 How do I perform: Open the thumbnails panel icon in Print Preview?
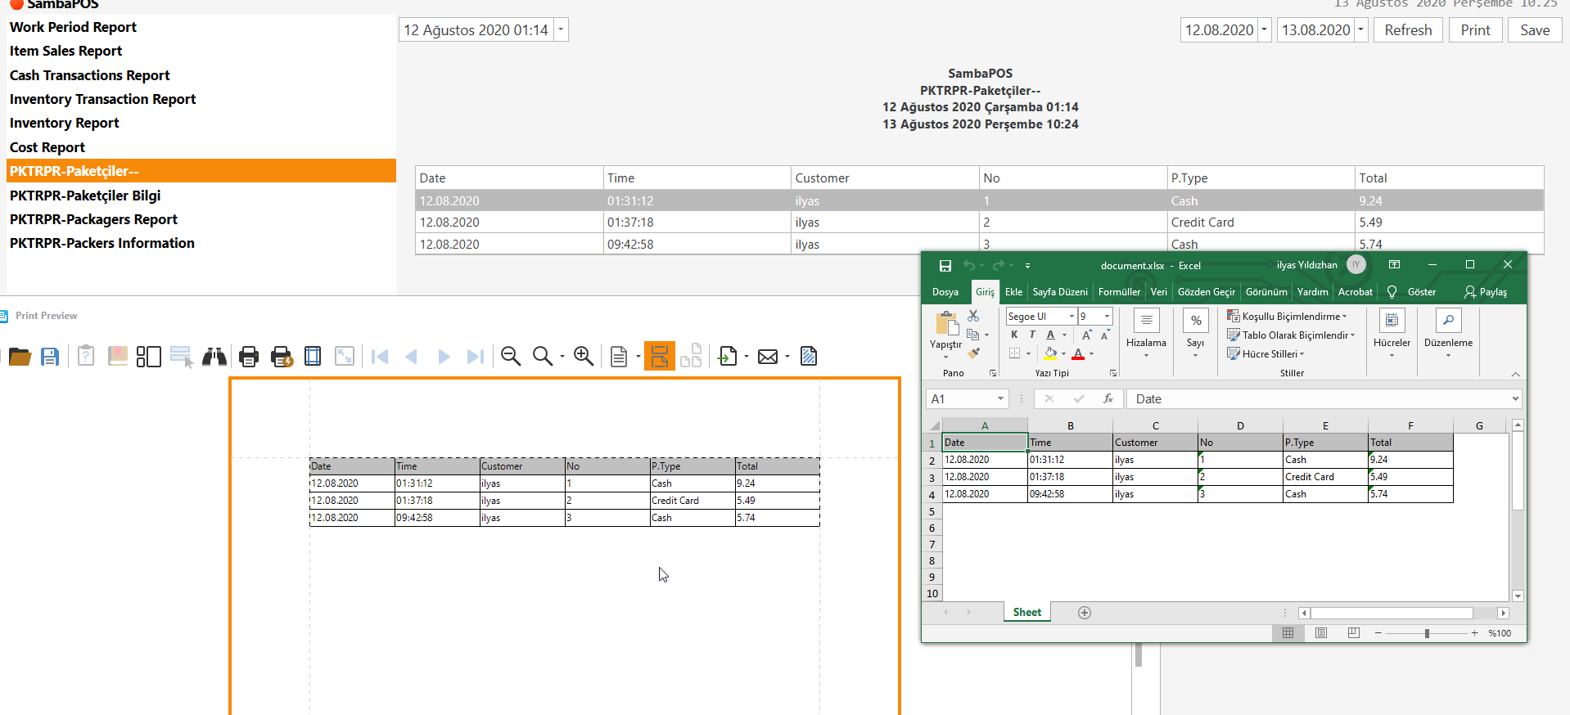(x=148, y=357)
